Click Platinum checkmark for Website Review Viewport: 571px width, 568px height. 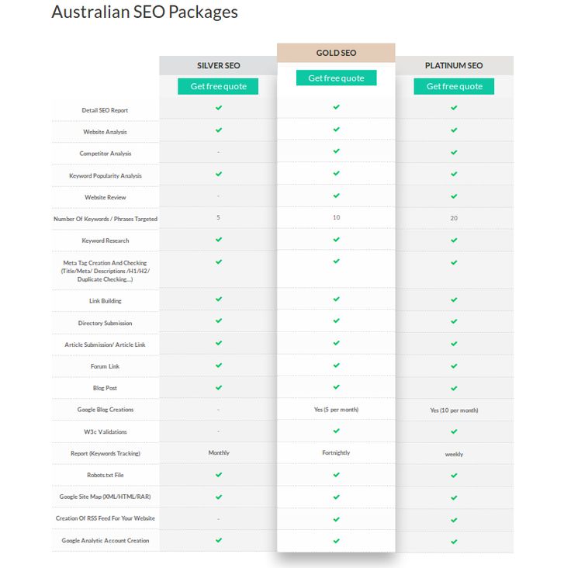point(454,196)
